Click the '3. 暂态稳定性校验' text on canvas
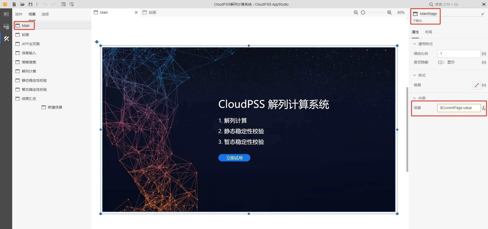 tap(241, 142)
